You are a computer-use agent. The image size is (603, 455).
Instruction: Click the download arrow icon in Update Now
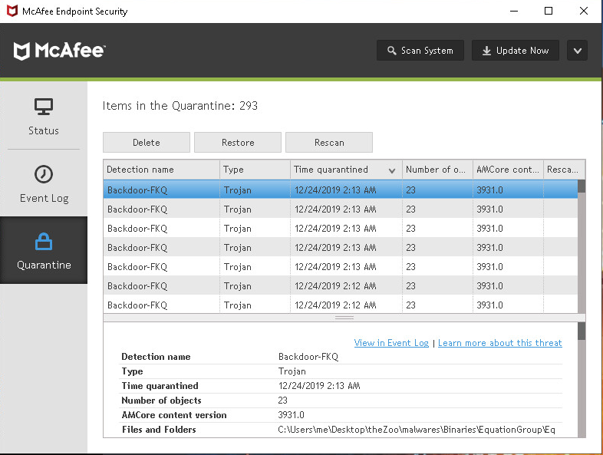click(x=486, y=51)
